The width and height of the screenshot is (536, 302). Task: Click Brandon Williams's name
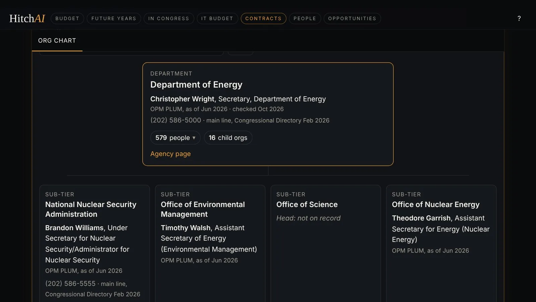74,228
